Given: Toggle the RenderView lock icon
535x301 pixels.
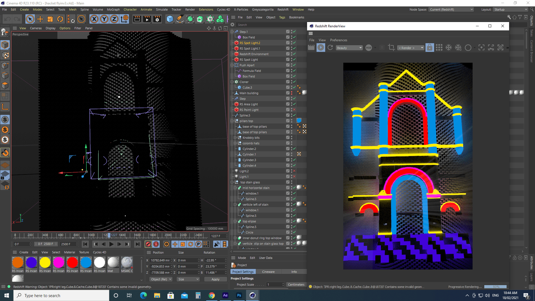Looking at the screenshot, I should (x=429, y=48).
